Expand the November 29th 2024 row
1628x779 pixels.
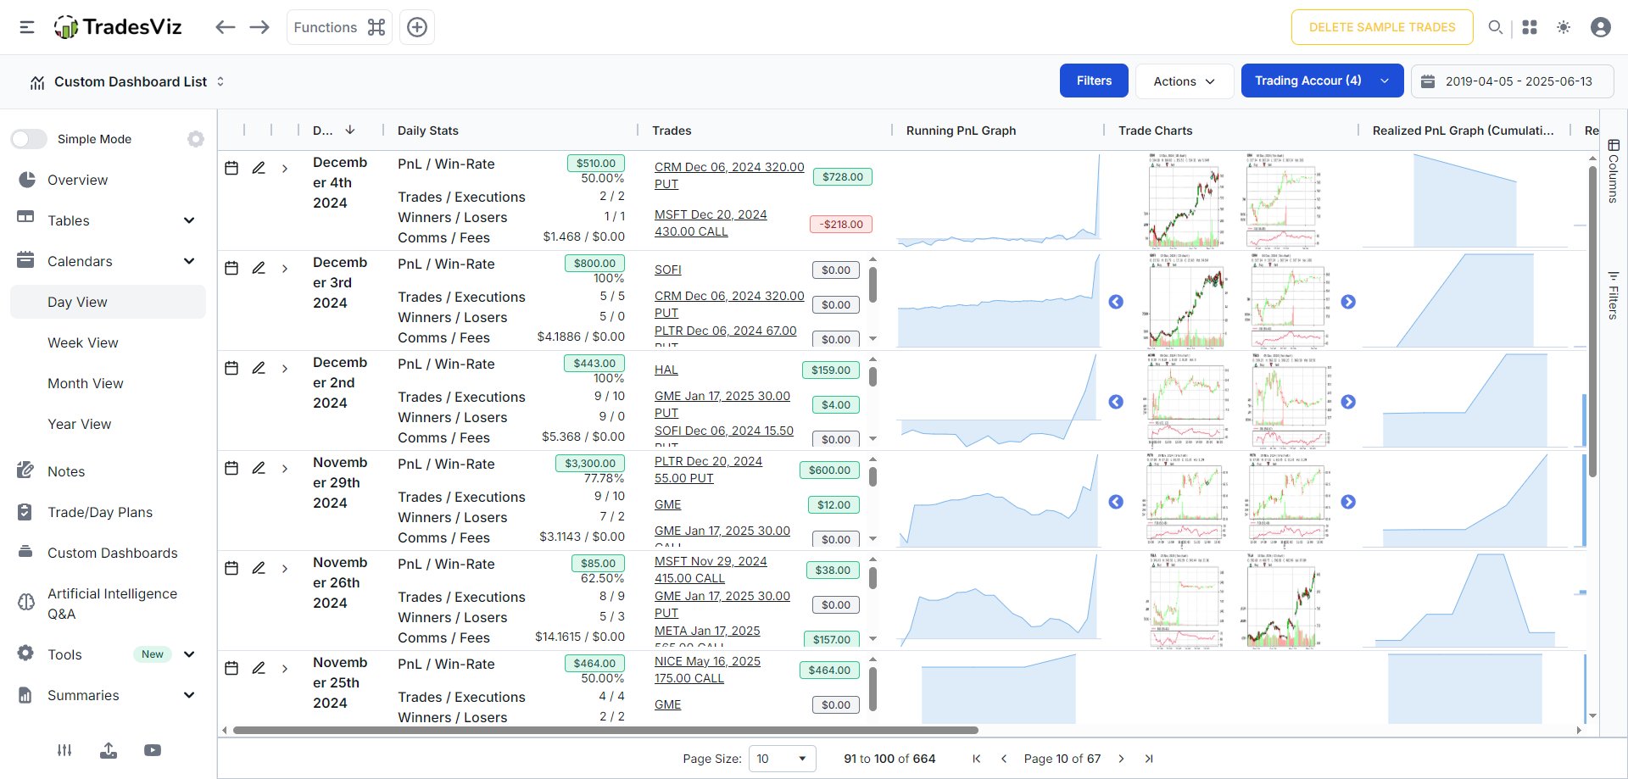click(x=285, y=469)
